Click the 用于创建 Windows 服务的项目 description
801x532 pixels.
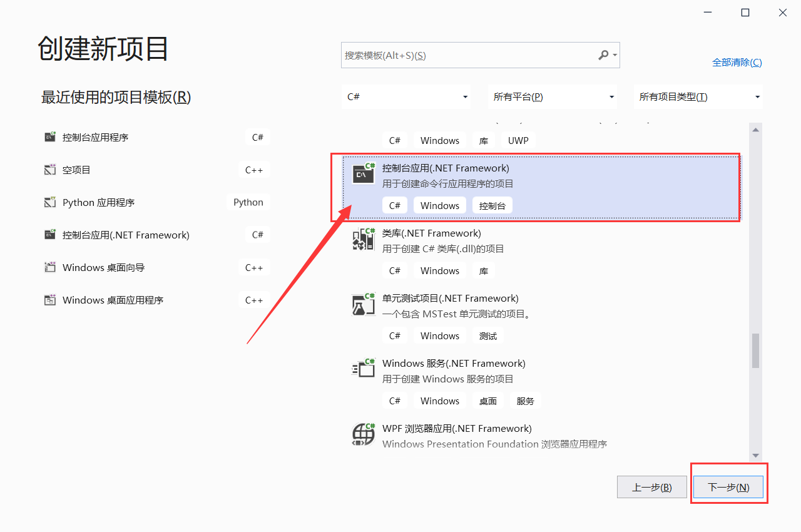tap(448, 379)
